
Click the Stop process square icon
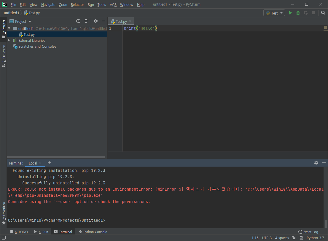(x=313, y=13)
